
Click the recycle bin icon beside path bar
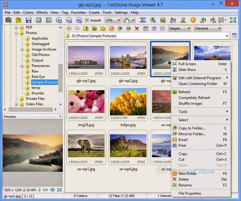coord(234,36)
